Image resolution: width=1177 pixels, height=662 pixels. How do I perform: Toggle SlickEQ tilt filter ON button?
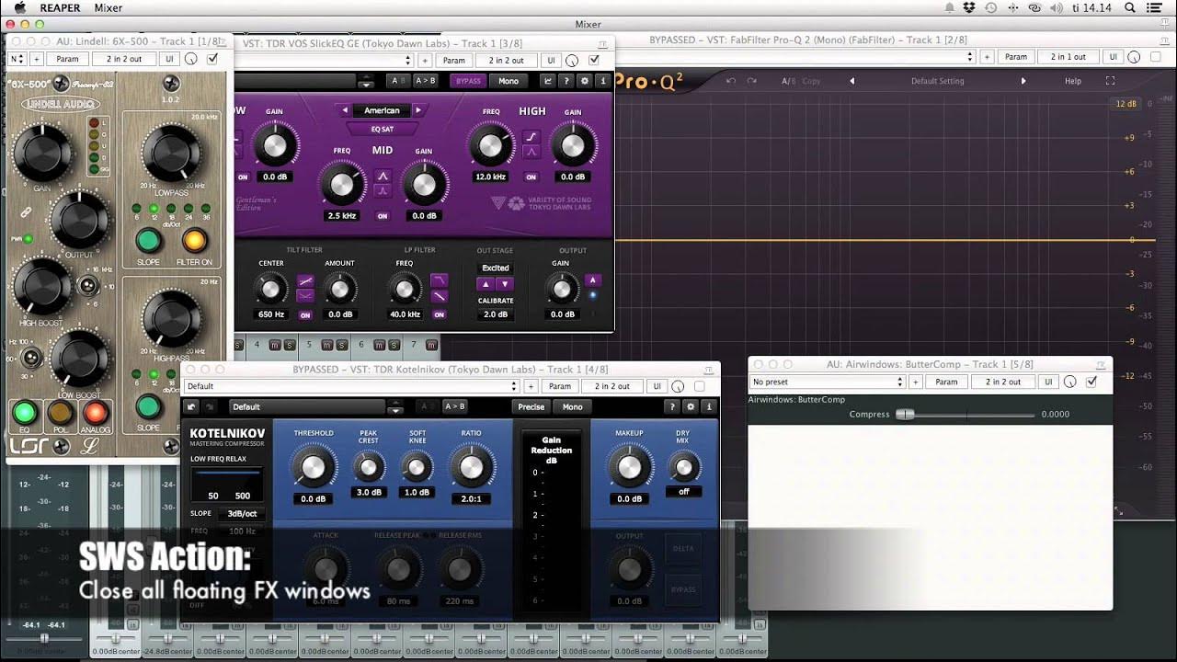(x=305, y=314)
